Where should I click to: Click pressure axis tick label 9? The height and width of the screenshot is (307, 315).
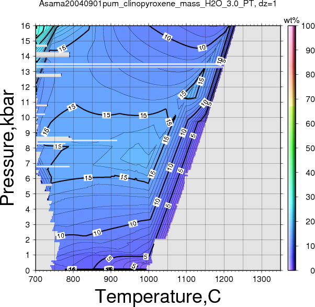[x=28, y=133]
